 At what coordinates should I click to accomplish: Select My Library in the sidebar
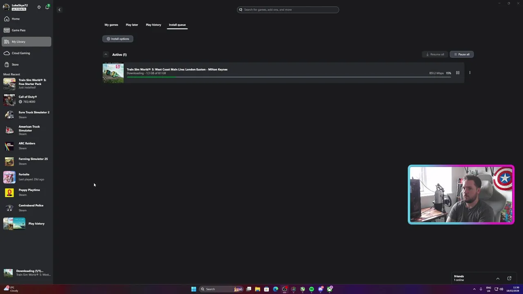tap(27, 42)
